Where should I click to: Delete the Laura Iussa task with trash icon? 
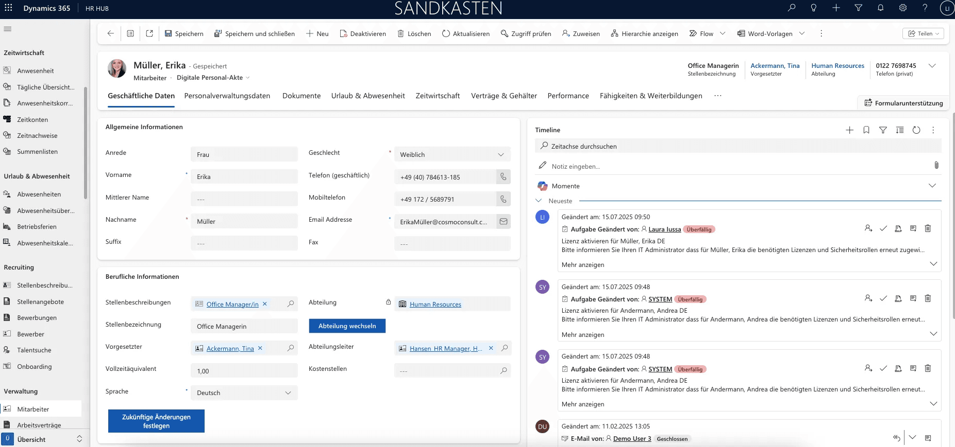[928, 228]
